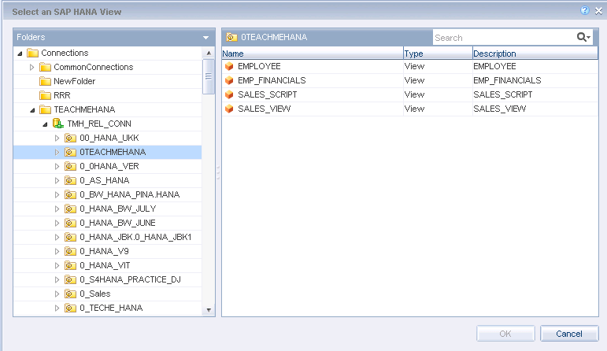The width and height of the screenshot is (607, 351).
Task: Click the 0_HANA_VIT package icon
Action: pyautogui.click(x=70, y=265)
